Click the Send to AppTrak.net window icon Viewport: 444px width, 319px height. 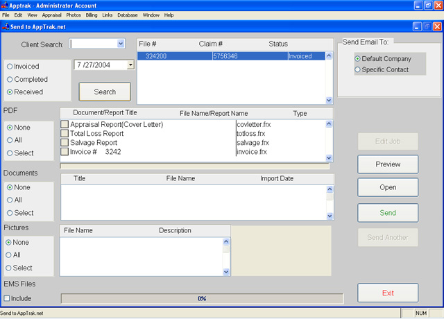click(x=6, y=26)
